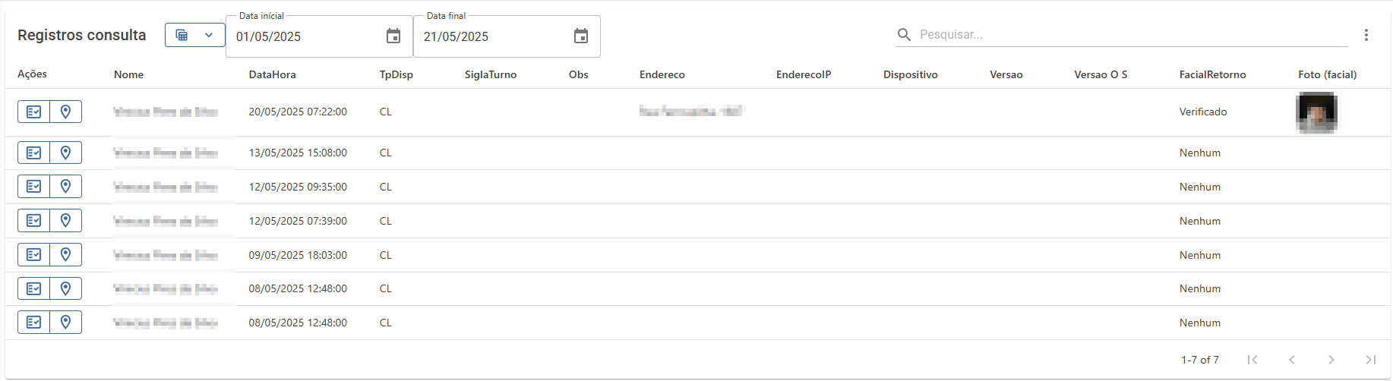The height and width of the screenshot is (381, 1393).
Task: Select the 12/05/2025 07:39:00 date cell
Action: (x=298, y=221)
